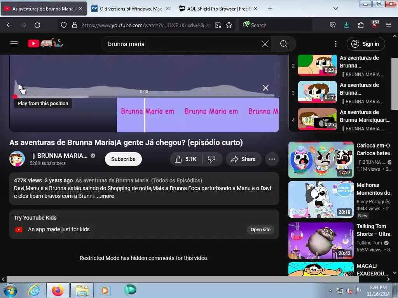The width and height of the screenshot is (398, 298).
Task: Open the Windows Start menu
Action: tap(10, 290)
